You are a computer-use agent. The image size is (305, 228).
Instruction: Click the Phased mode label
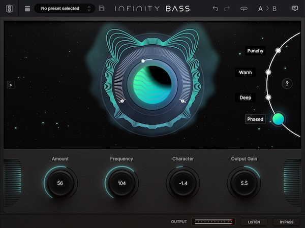(255, 119)
